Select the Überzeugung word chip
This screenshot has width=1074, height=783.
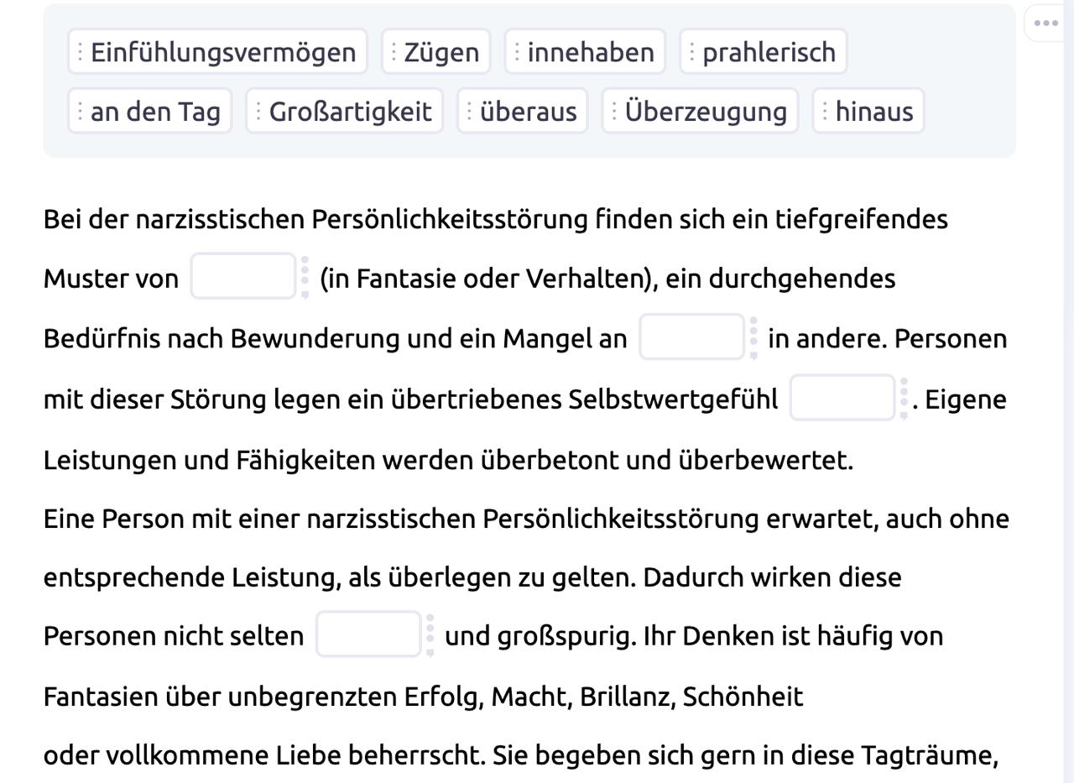[x=701, y=111]
